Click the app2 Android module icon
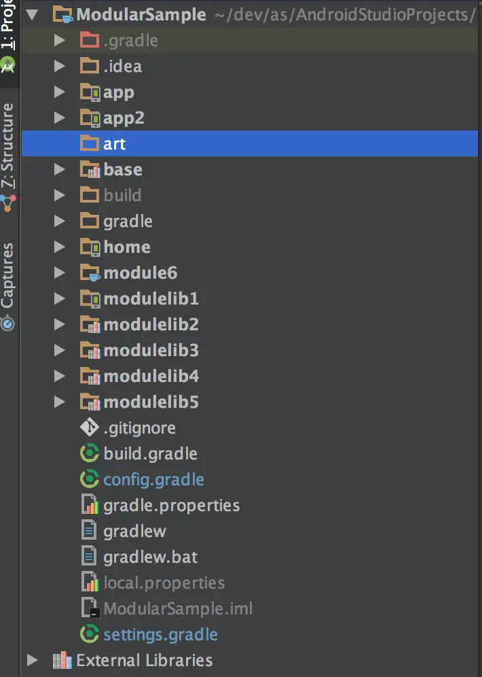 click(90, 118)
